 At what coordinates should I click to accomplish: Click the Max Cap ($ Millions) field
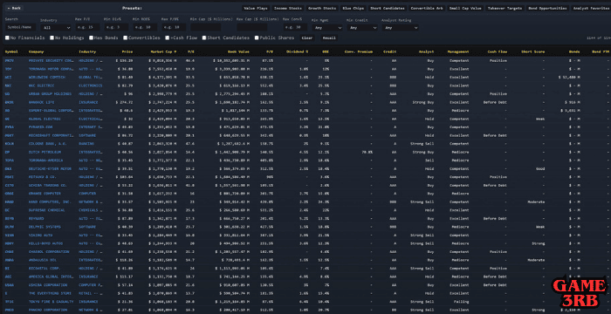[251, 27]
